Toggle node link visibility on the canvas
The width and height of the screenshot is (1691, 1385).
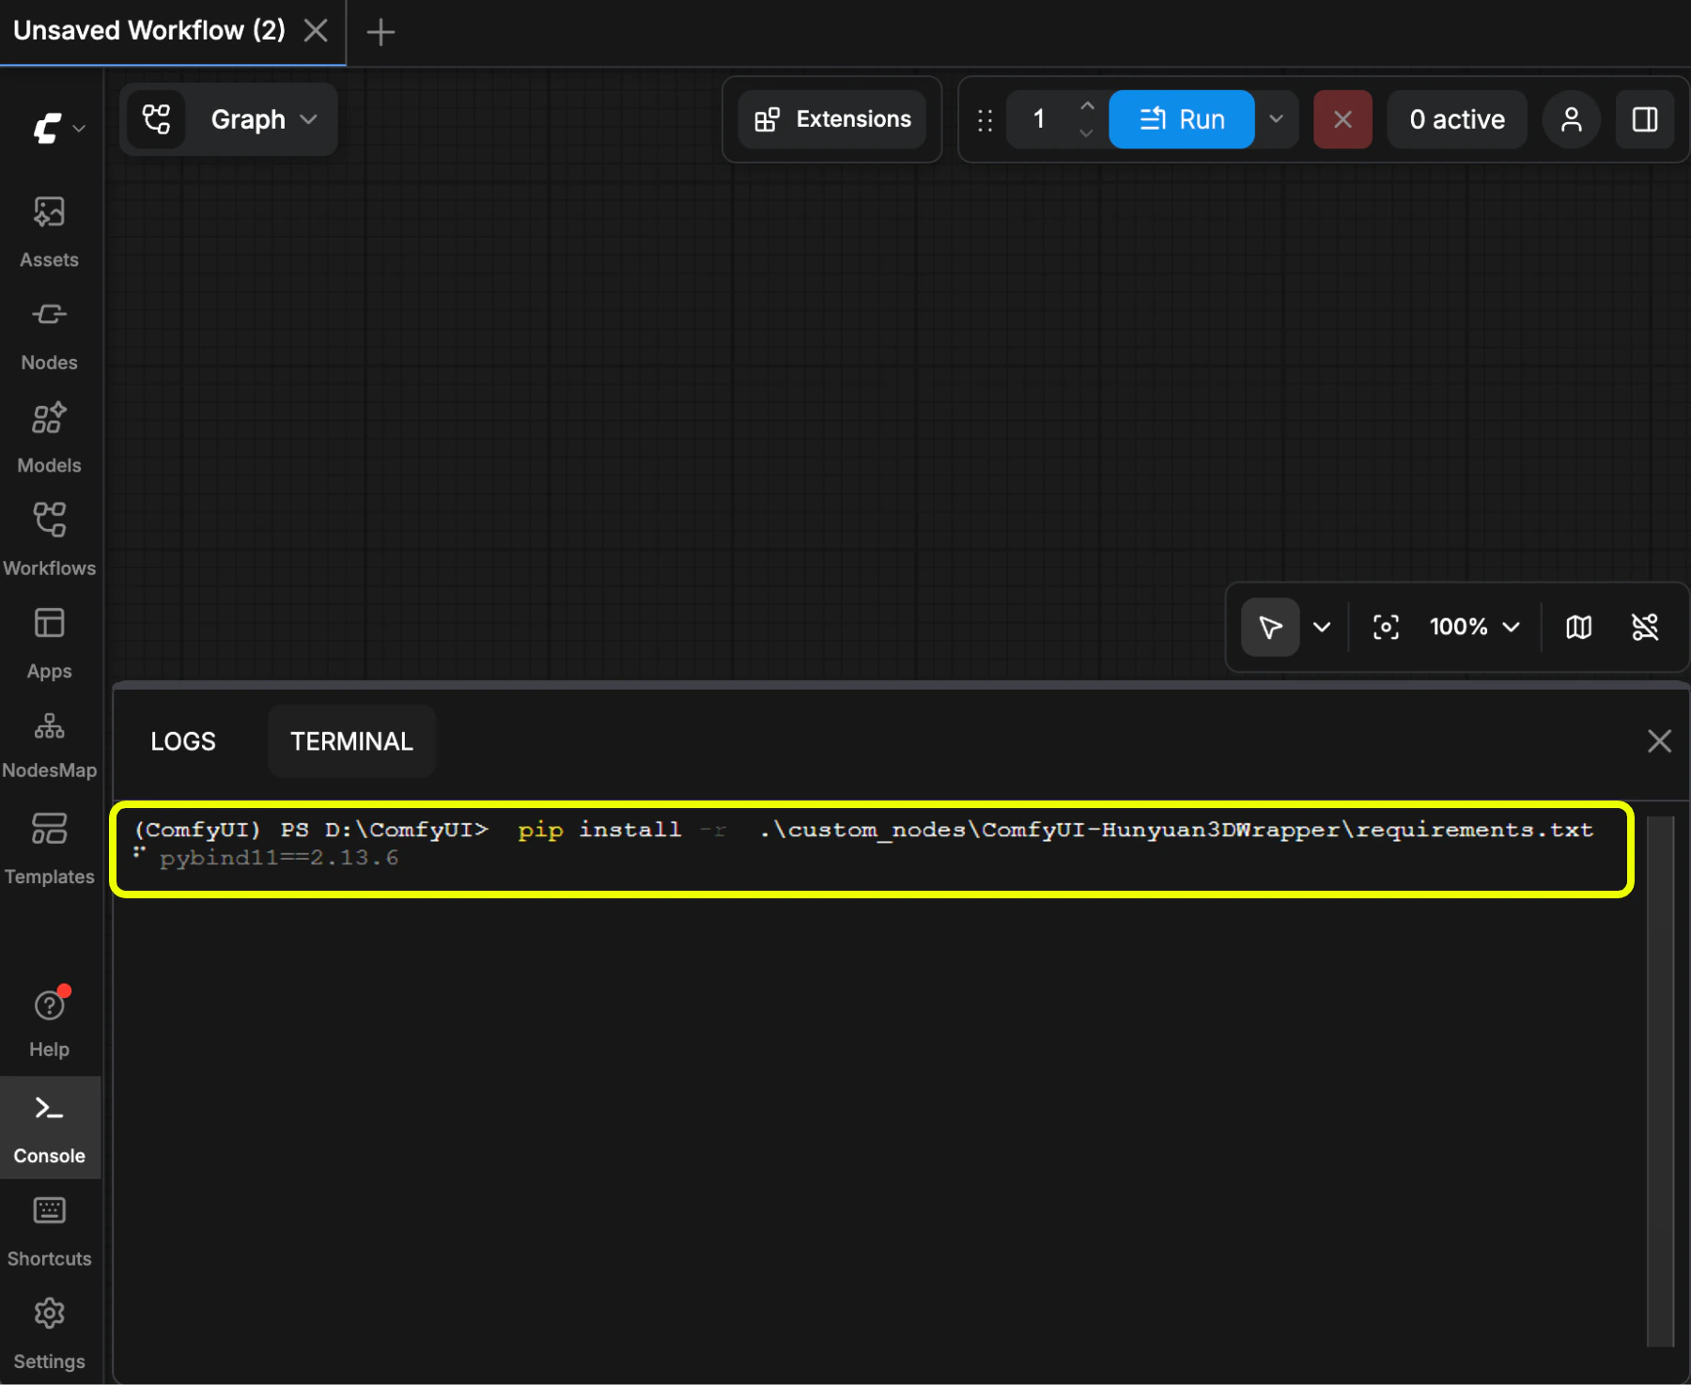click(x=1645, y=627)
